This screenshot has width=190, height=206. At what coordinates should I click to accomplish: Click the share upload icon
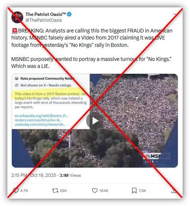173,190
